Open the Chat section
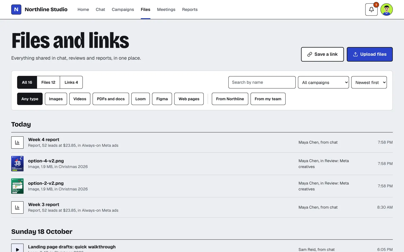Viewport: 404px width, 252px height. coord(100,10)
